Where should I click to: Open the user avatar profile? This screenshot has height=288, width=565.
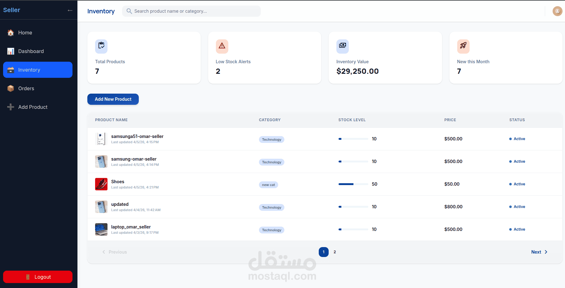pos(557,11)
